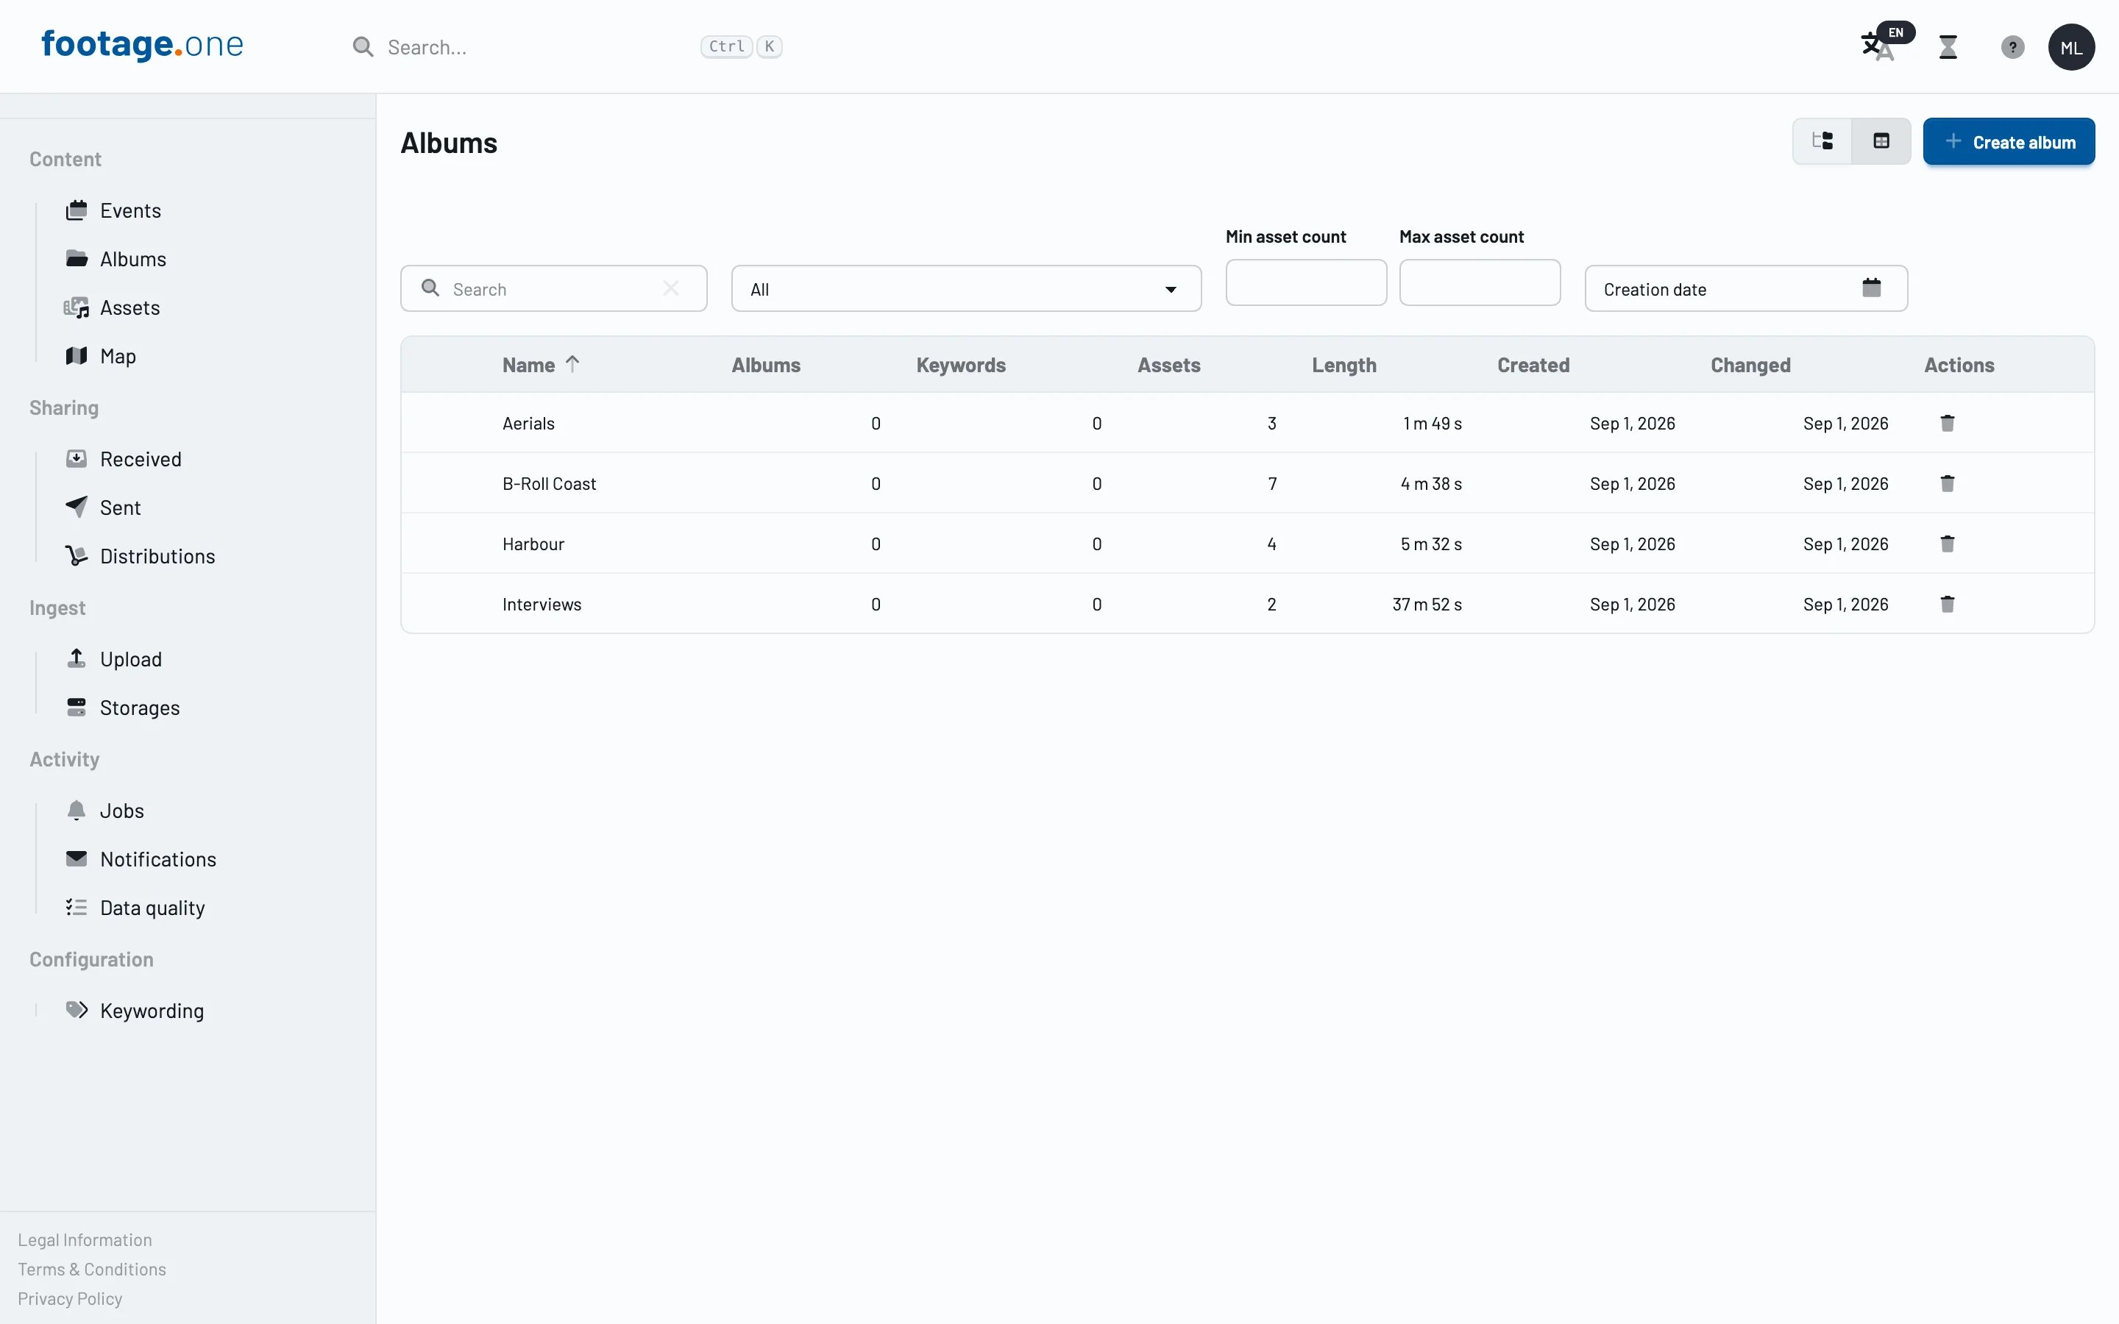Click the footage.one logo

[142, 44]
